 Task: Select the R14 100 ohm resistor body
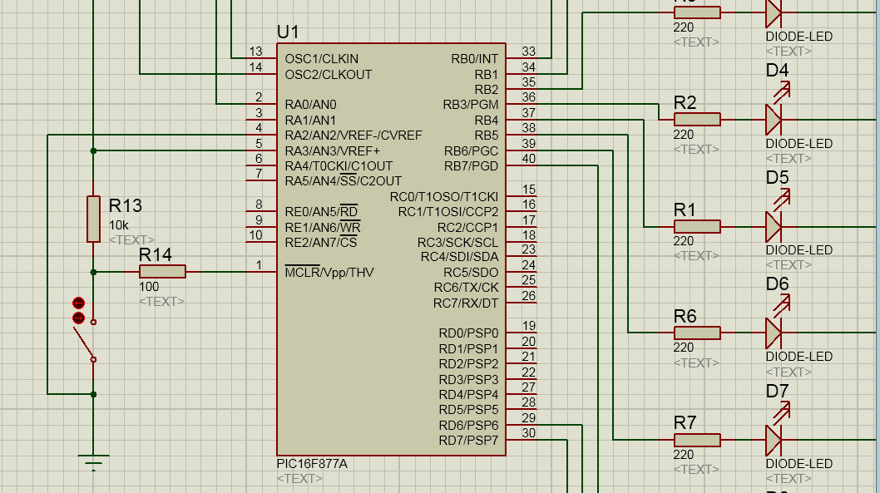tap(162, 272)
